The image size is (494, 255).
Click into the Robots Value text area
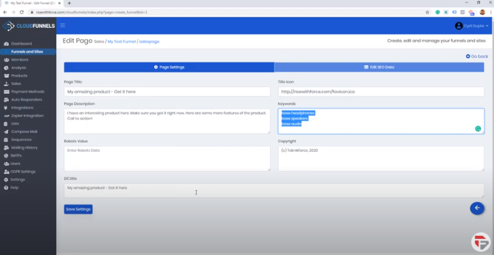167,157
